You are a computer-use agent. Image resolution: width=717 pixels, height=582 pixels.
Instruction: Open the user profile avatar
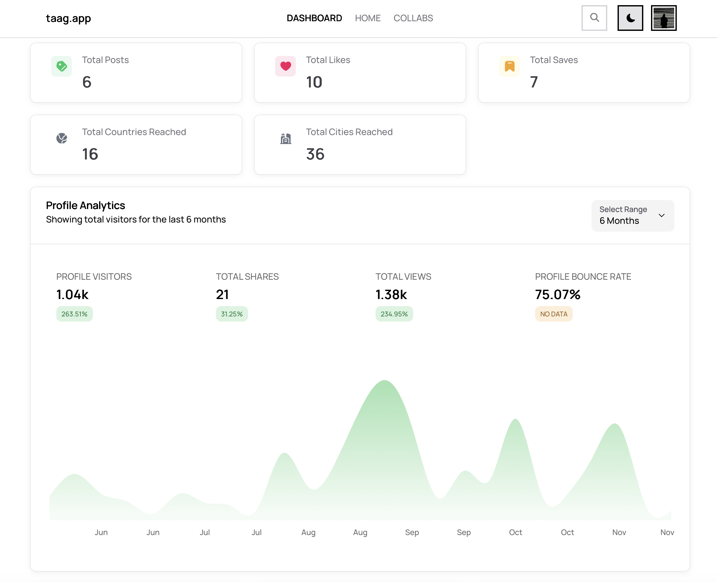click(x=663, y=18)
